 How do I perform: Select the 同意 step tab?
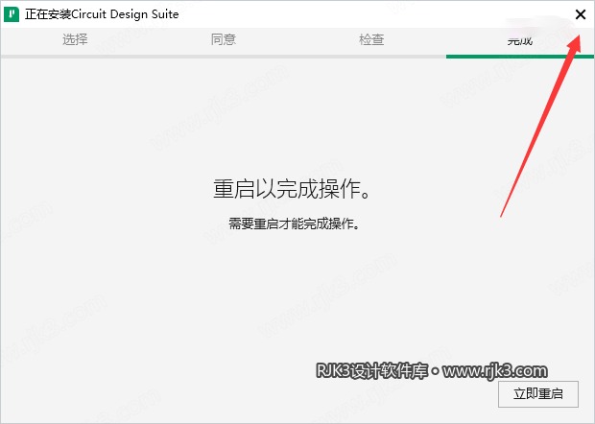tap(224, 39)
